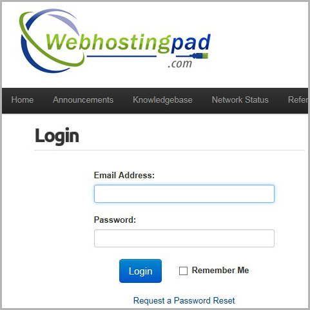Open the Knowledgebase menu item
Screen dimensions: 310x310
[162, 100]
